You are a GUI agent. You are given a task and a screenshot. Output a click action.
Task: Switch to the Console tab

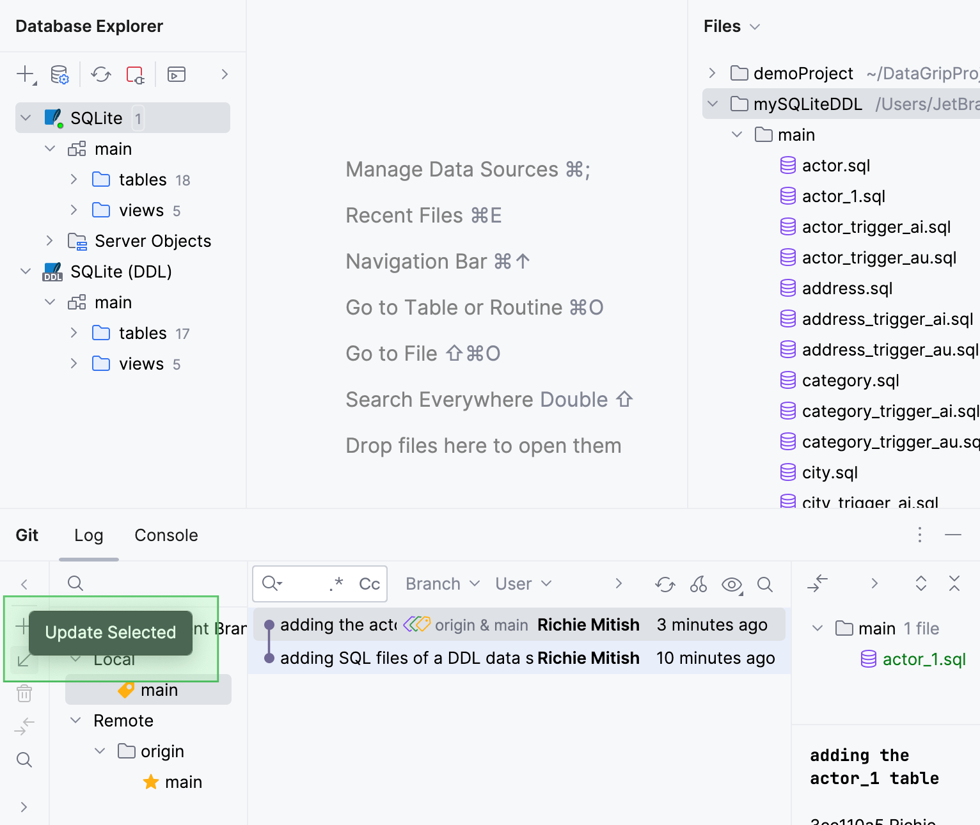(x=166, y=535)
